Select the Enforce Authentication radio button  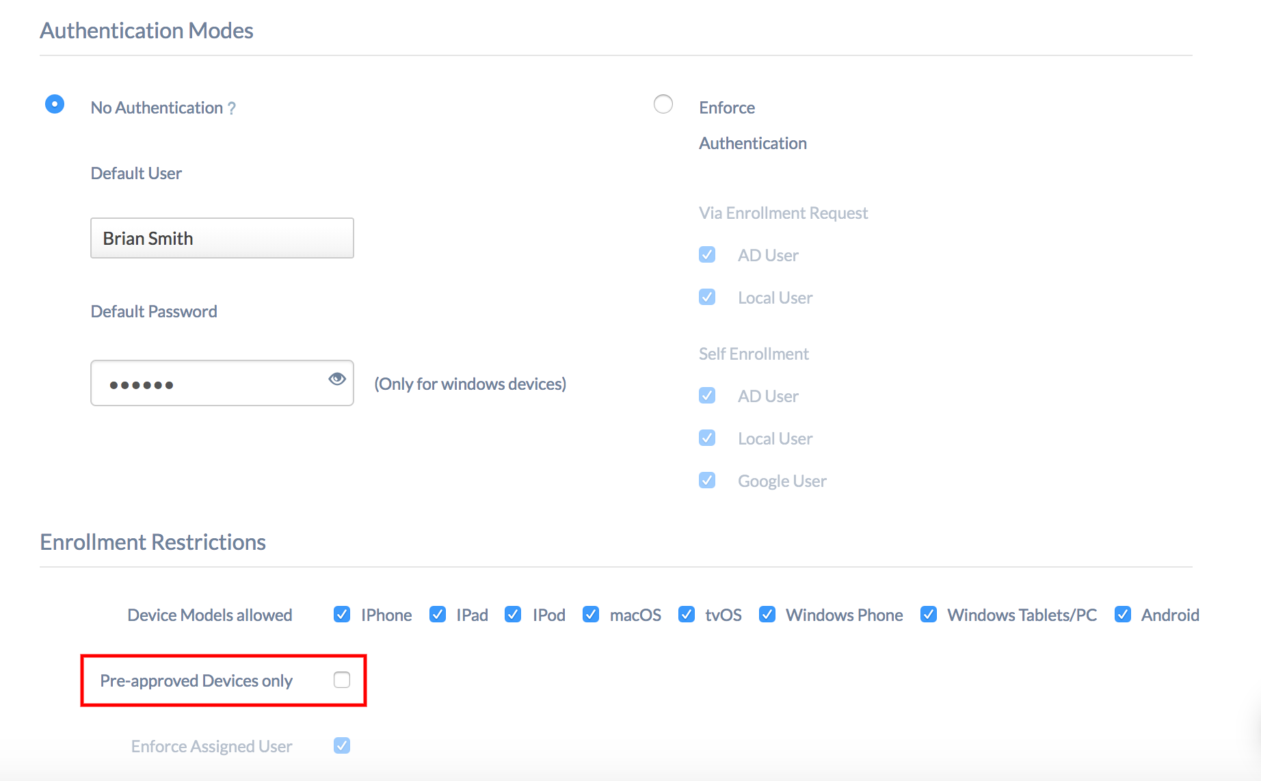coord(663,104)
